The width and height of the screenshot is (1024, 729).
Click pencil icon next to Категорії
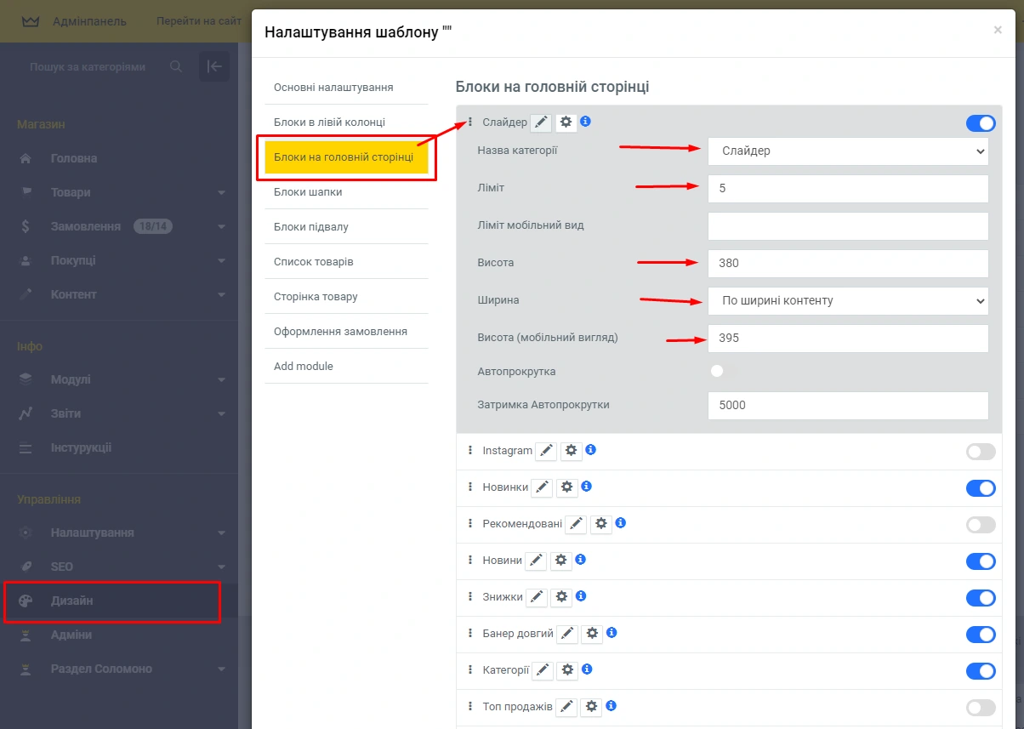click(x=542, y=670)
